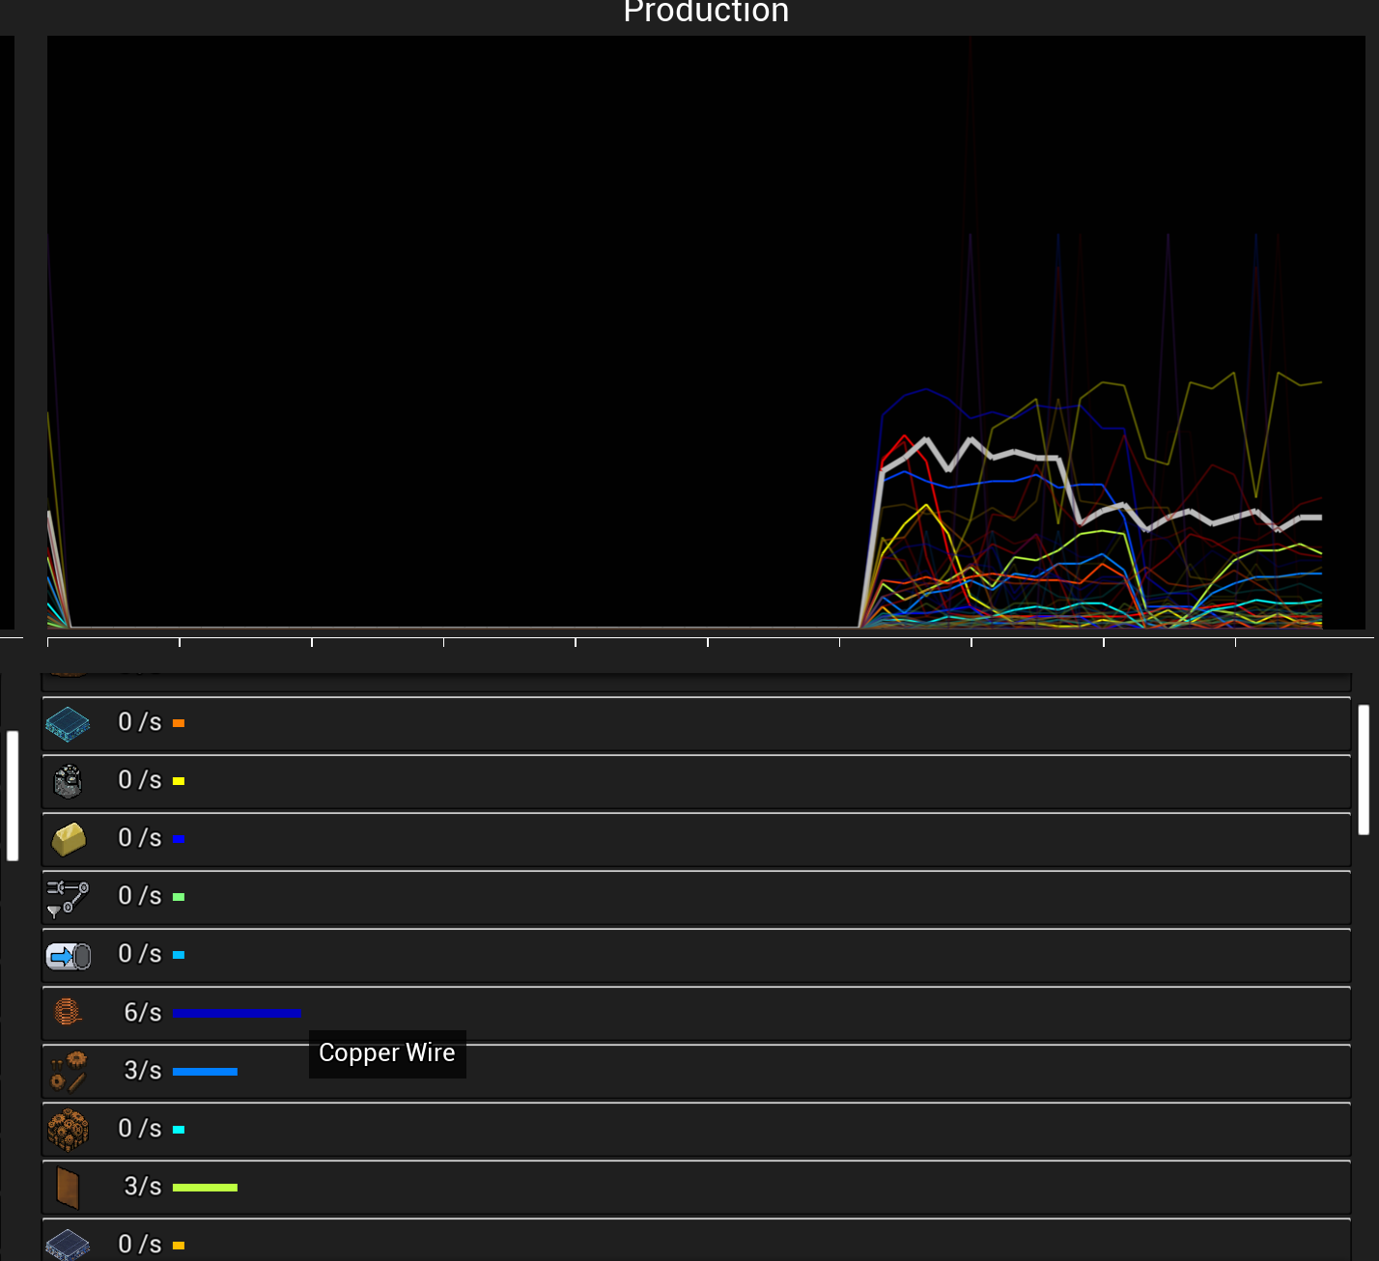Click the Production title at top
This screenshot has width=1379, height=1261.
[706, 13]
